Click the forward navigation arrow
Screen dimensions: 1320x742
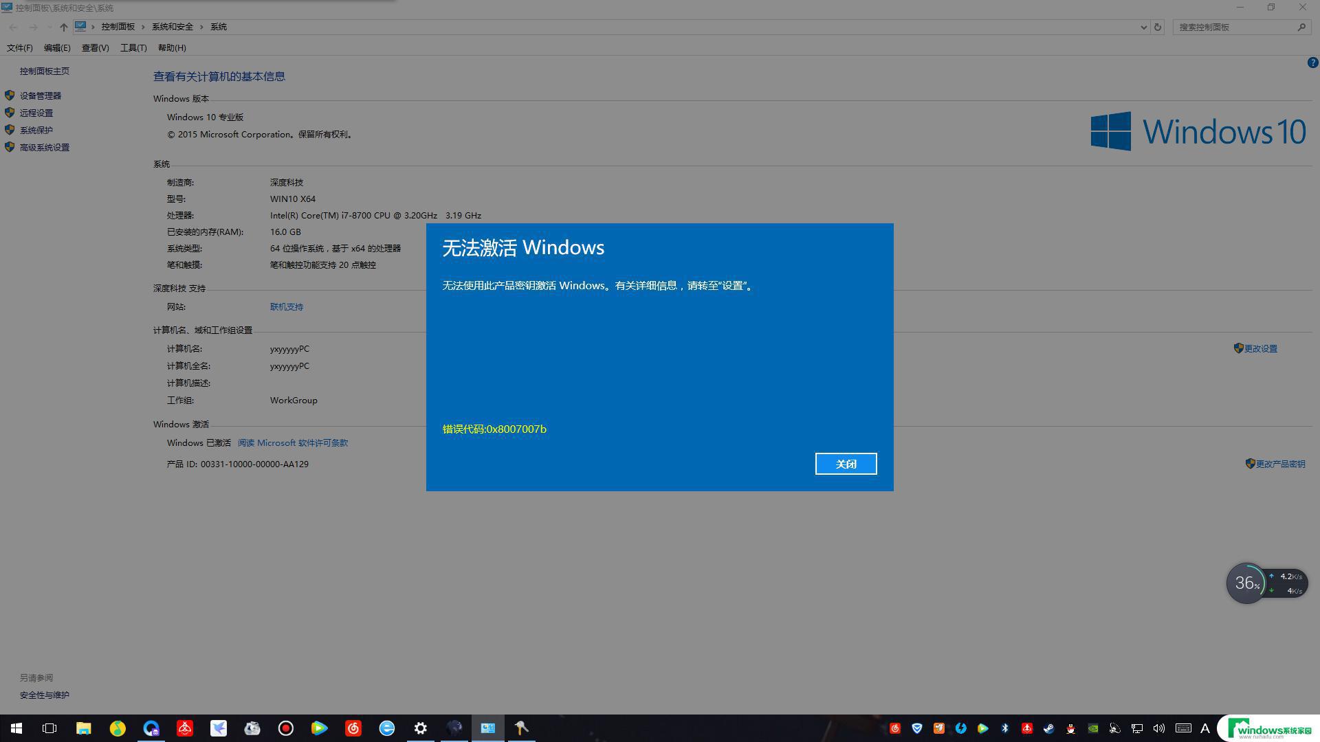tap(32, 27)
